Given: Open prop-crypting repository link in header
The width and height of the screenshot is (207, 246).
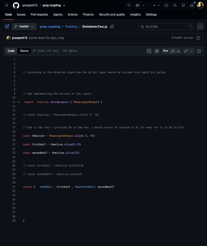Looking at the screenshot, I should [x=51, y=5].
